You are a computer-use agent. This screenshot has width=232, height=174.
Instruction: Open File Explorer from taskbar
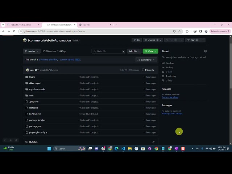point(130,149)
